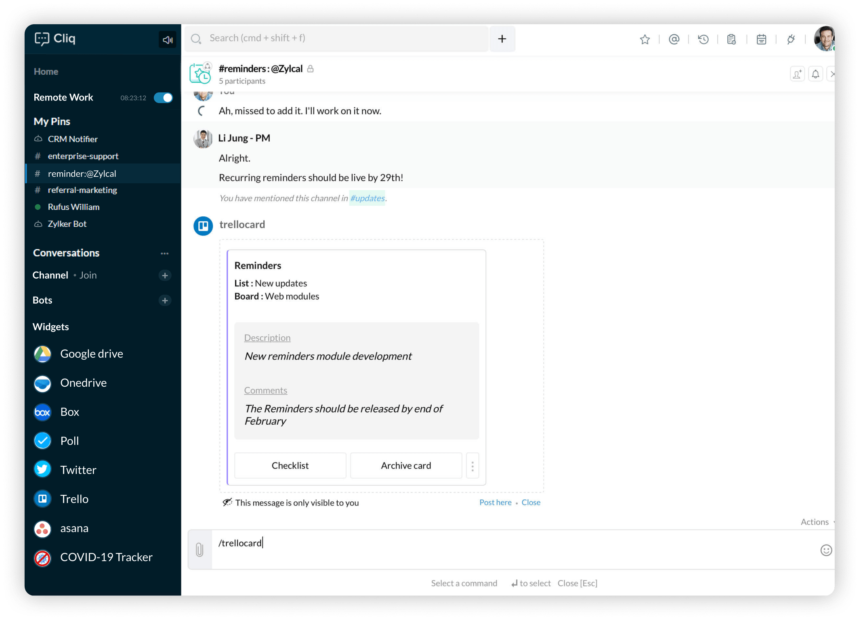
Task: Click the Description heading in the card
Action: pos(267,338)
